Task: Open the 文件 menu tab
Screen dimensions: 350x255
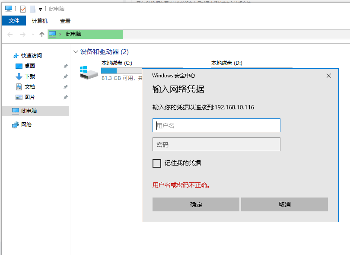Action: 14,21
